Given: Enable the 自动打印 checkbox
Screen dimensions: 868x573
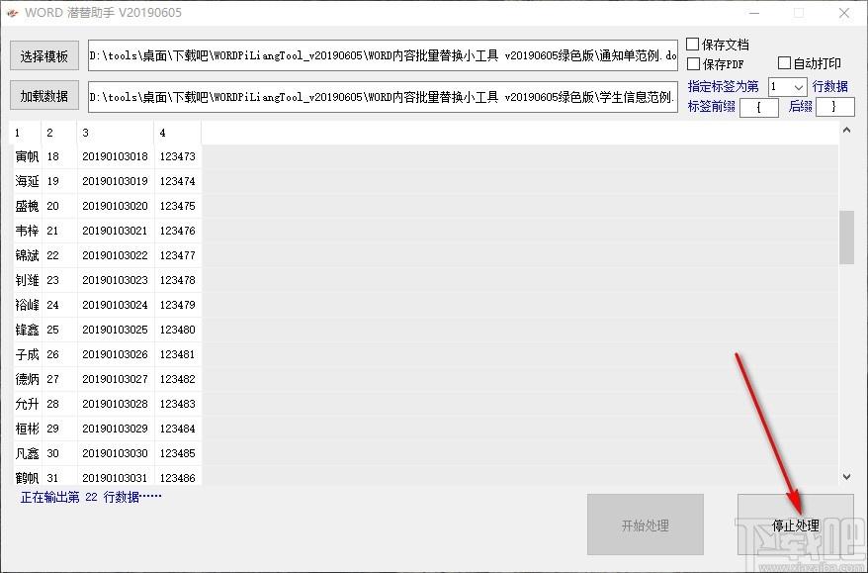Looking at the screenshot, I should click(784, 60).
